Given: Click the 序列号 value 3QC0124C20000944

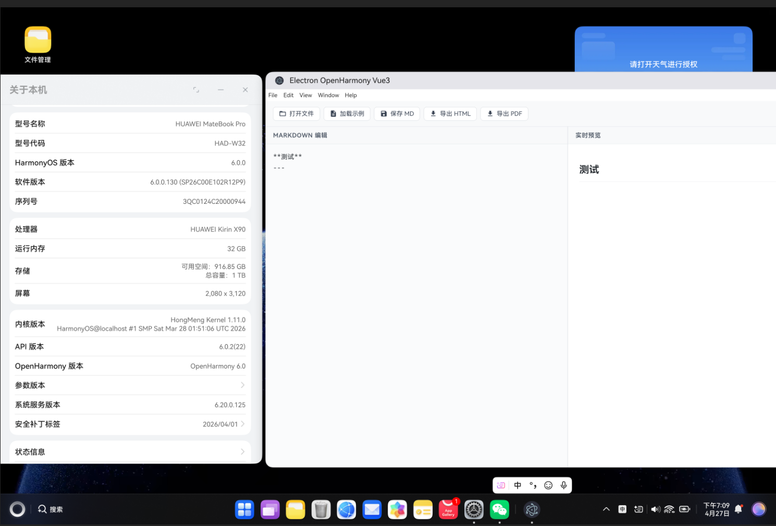Looking at the screenshot, I should (x=214, y=202).
